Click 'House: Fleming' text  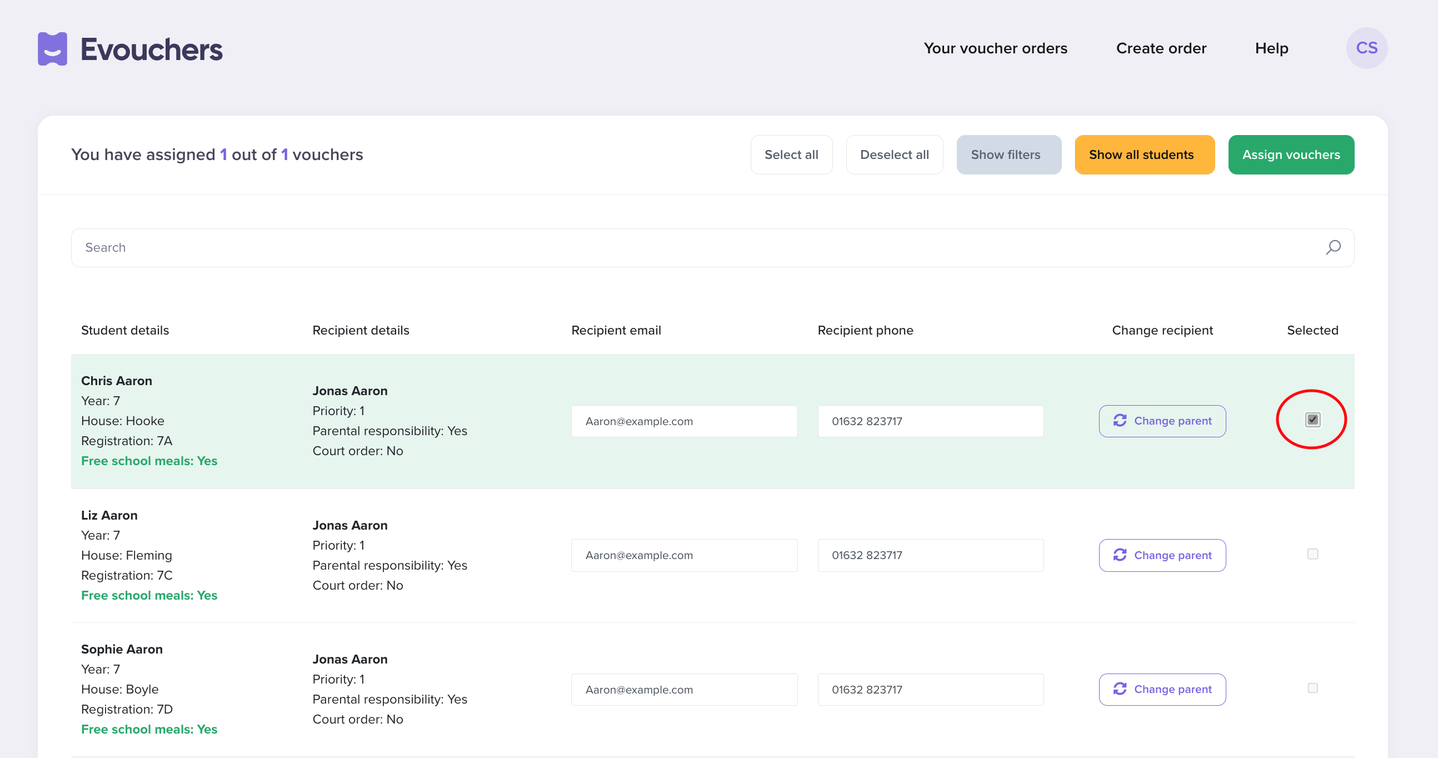(x=126, y=555)
